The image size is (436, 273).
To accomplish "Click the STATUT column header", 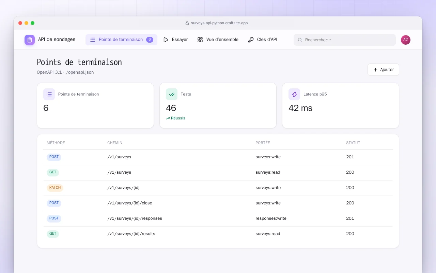I will pos(353,143).
